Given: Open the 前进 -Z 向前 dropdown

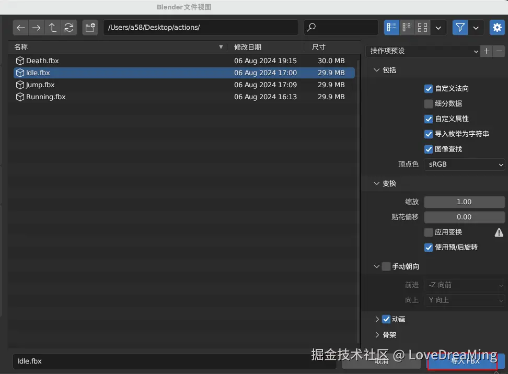Looking at the screenshot, I should [x=464, y=285].
